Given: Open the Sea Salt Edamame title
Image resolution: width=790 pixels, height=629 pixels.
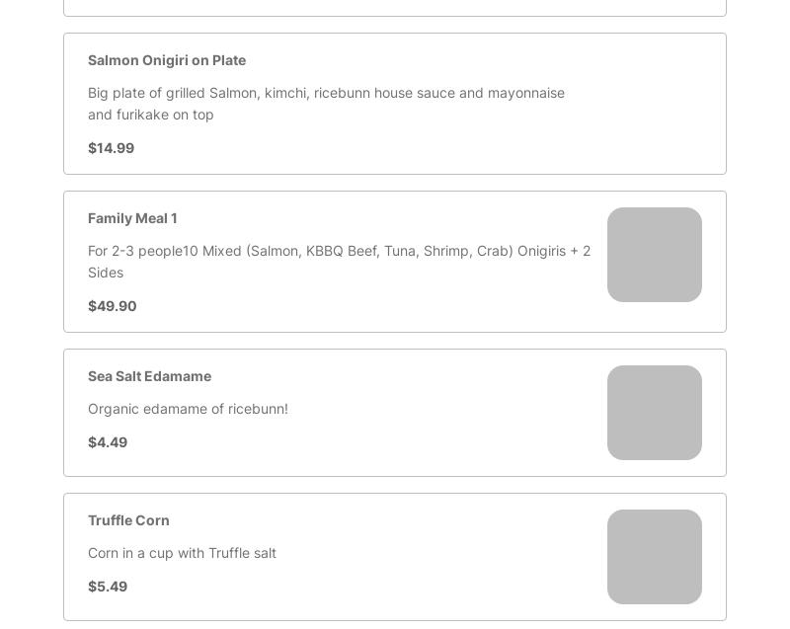Looking at the screenshot, I should pos(149,376).
